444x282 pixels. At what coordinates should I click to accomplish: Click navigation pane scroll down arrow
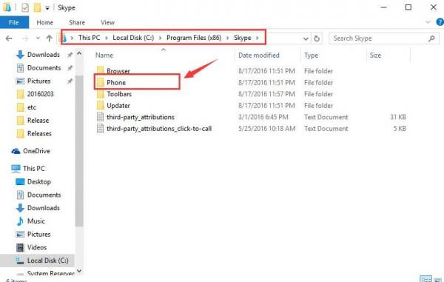(79, 271)
